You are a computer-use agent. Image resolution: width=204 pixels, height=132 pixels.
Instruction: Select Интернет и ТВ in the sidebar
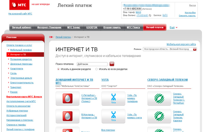click(25, 55)
